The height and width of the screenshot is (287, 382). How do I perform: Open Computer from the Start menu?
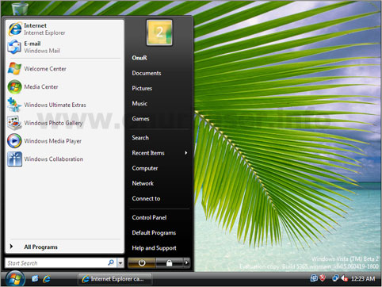tap(145, 168)
